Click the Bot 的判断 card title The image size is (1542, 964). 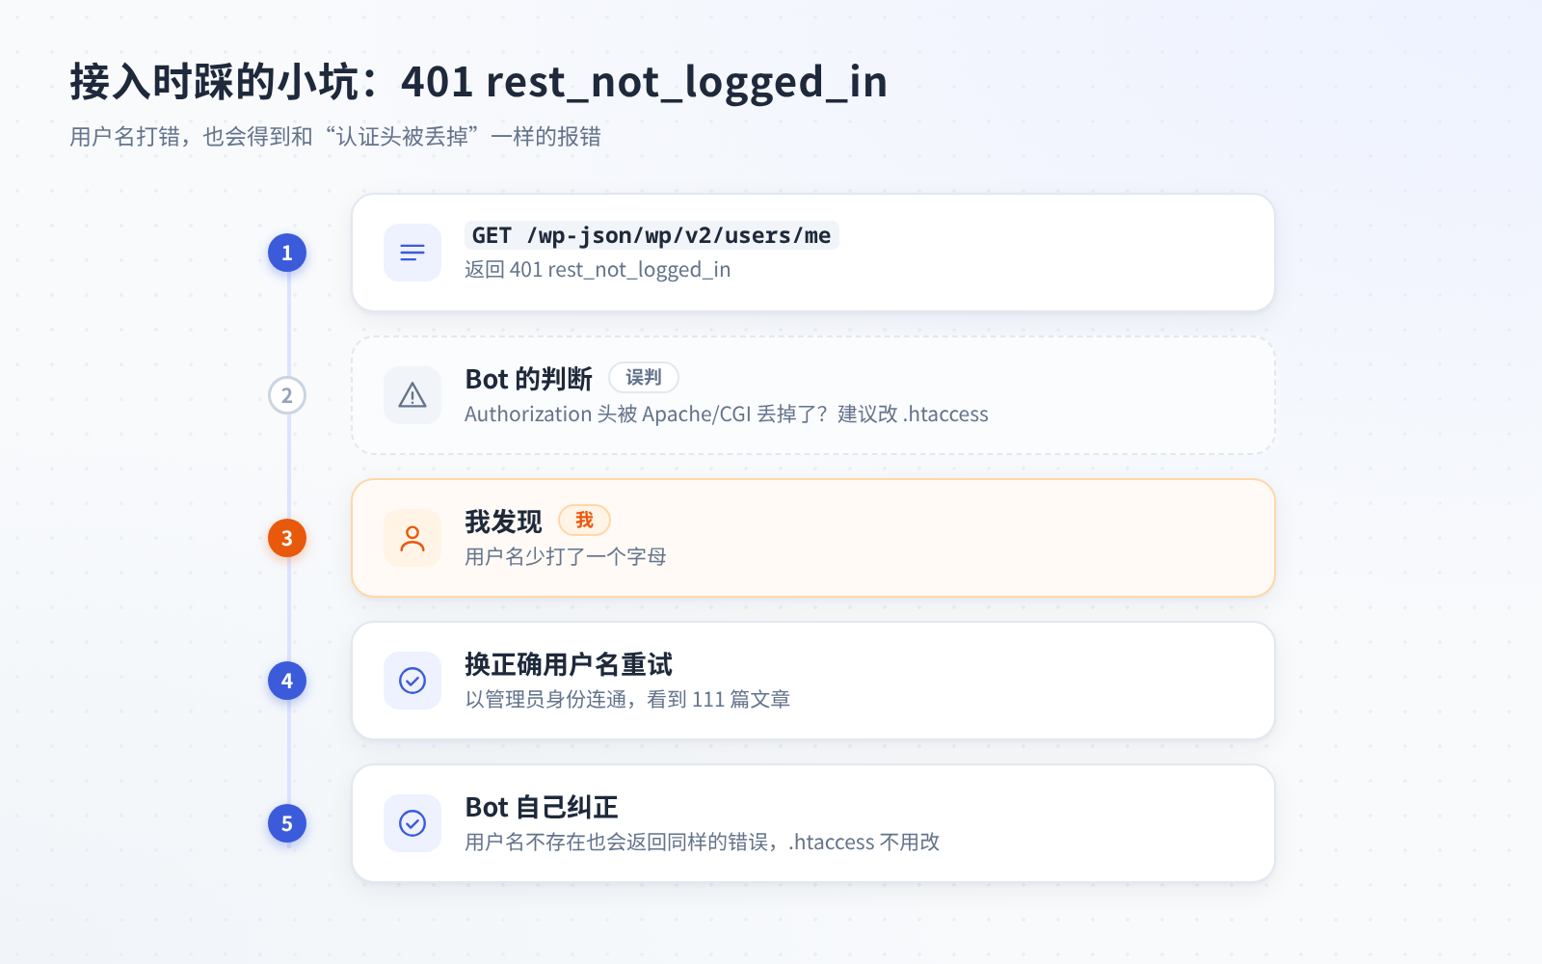tap(529, 379)
